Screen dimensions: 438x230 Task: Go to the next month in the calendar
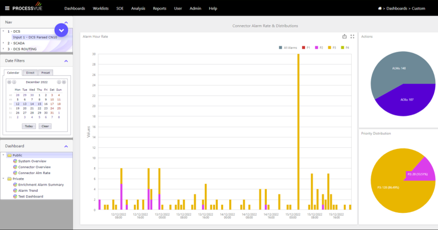pos(59,82)
